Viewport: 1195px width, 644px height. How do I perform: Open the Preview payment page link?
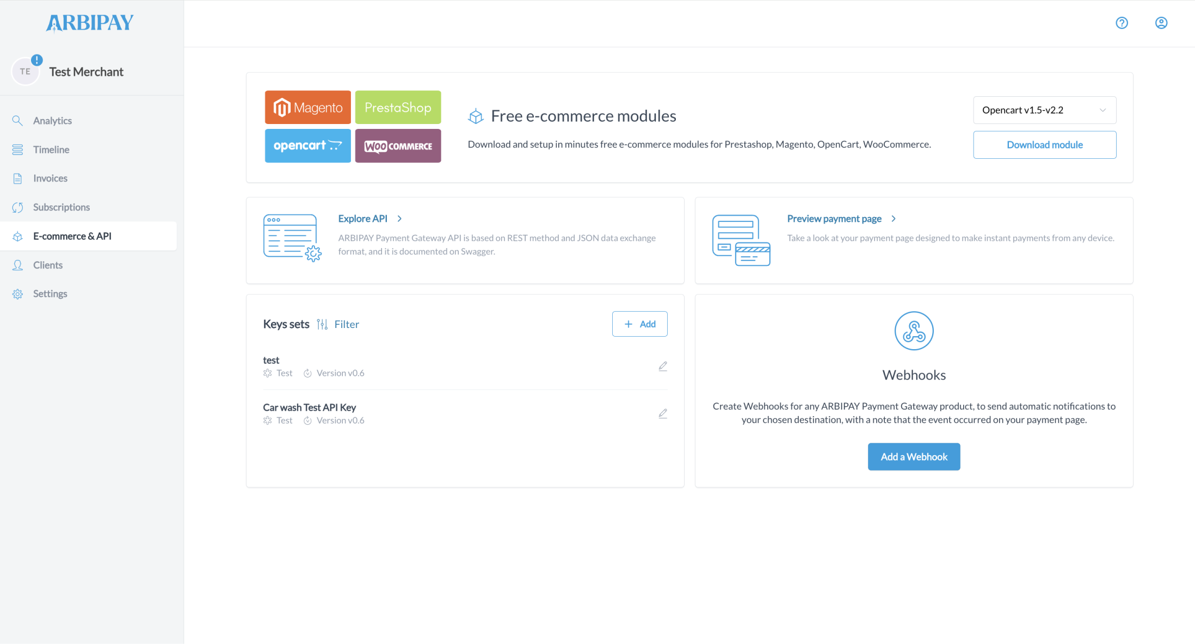(x=834, y=218)
